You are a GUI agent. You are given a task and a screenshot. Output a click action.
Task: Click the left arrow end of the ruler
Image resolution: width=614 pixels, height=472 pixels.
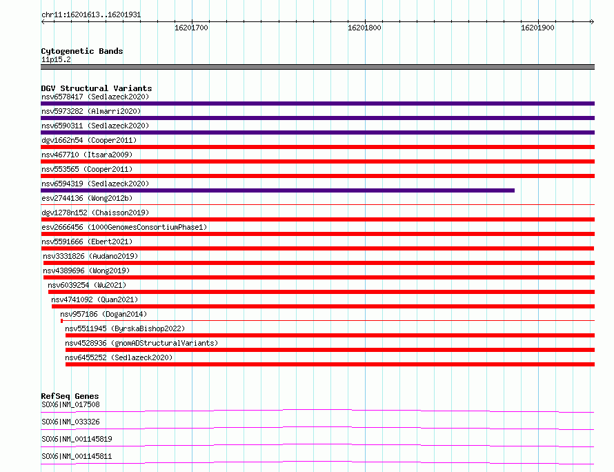pyautogui.click(x=43, y=21)
